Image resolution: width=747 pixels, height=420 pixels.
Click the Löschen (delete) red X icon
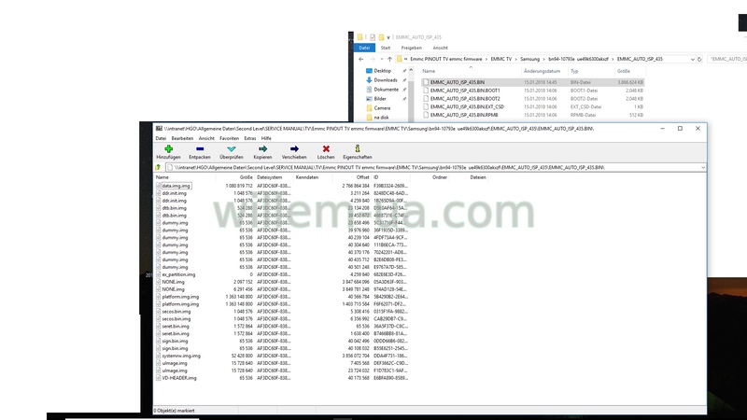pyautogui.click(x=326, y=148)
